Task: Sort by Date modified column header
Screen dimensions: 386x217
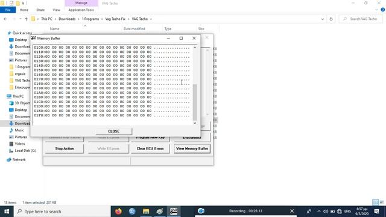Action: pyautogui.click(x=134, y=29)
